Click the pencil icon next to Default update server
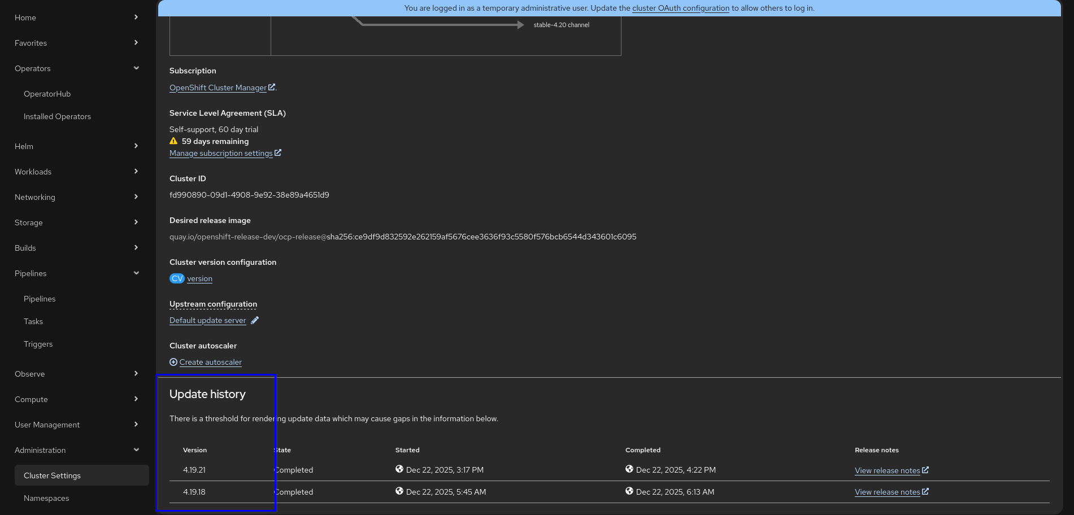Image resolution: width=1074 pixels, height=515 pixels. point(255,321)
